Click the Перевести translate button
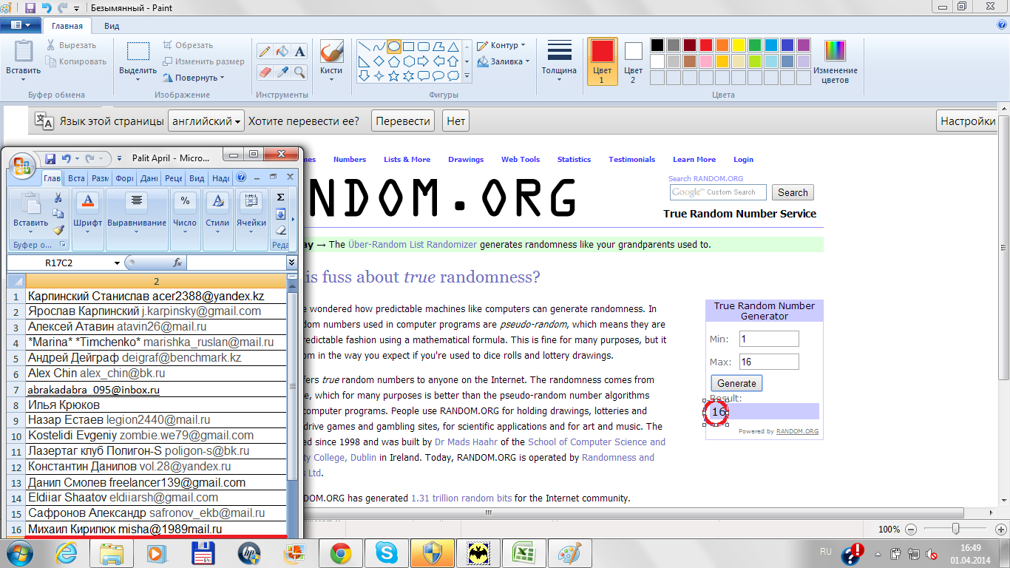 [x=403, y=121]
